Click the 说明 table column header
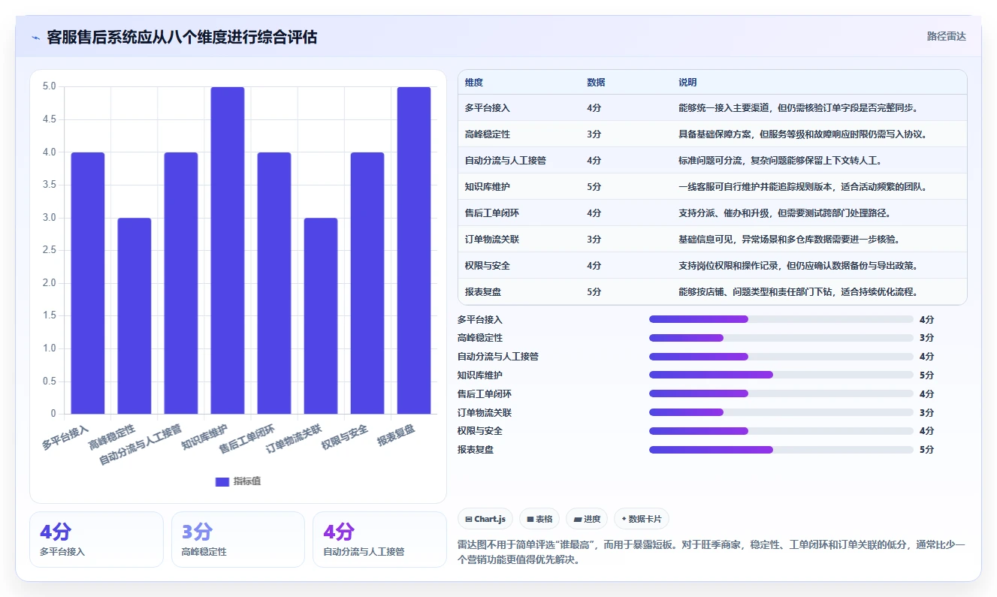This screenshot has height=597, width=997. pos(687,82)
